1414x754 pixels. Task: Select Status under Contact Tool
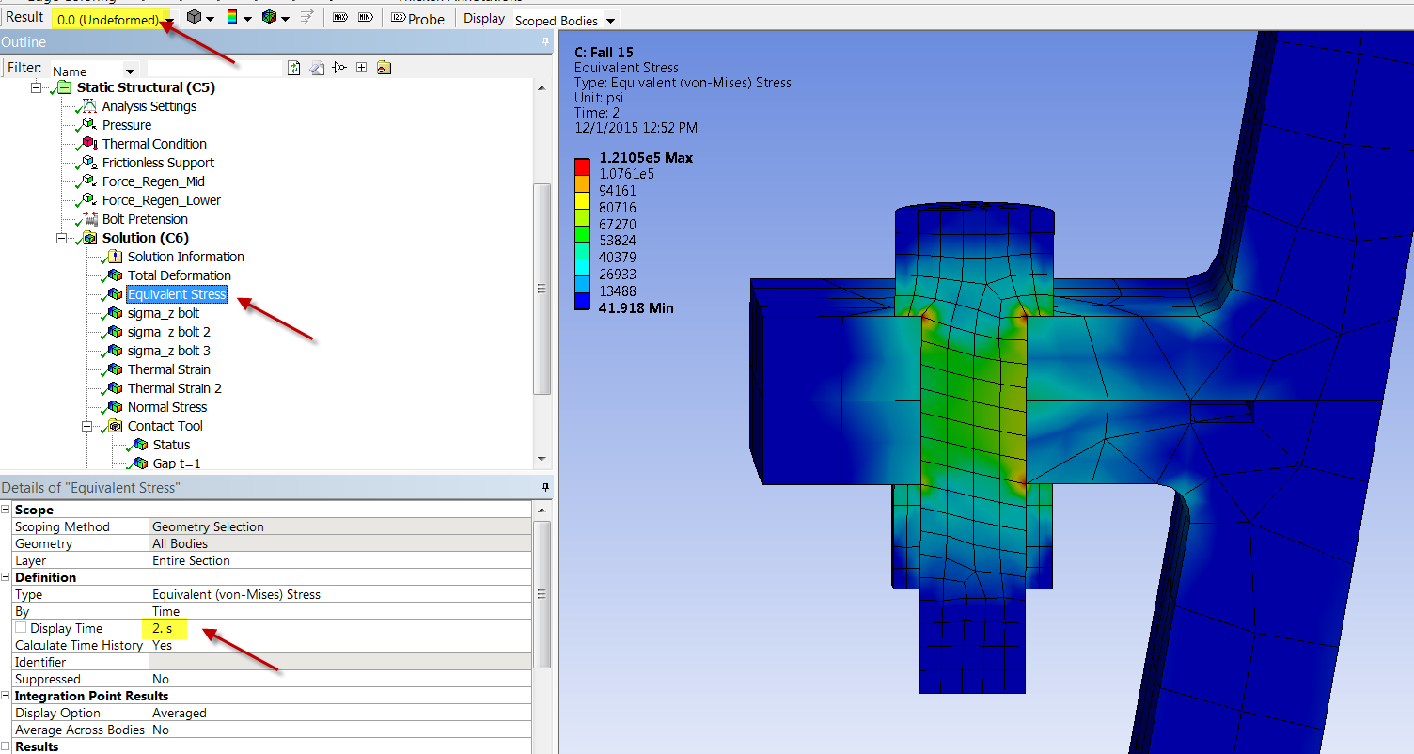point(171,445)
